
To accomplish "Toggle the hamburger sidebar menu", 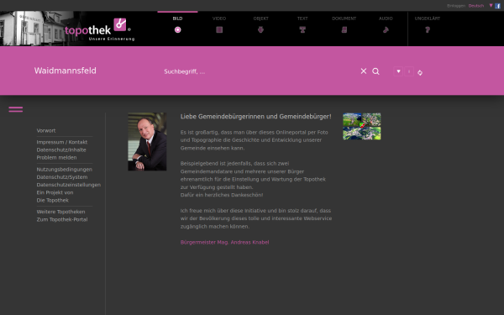I will (x=16, y=109).
